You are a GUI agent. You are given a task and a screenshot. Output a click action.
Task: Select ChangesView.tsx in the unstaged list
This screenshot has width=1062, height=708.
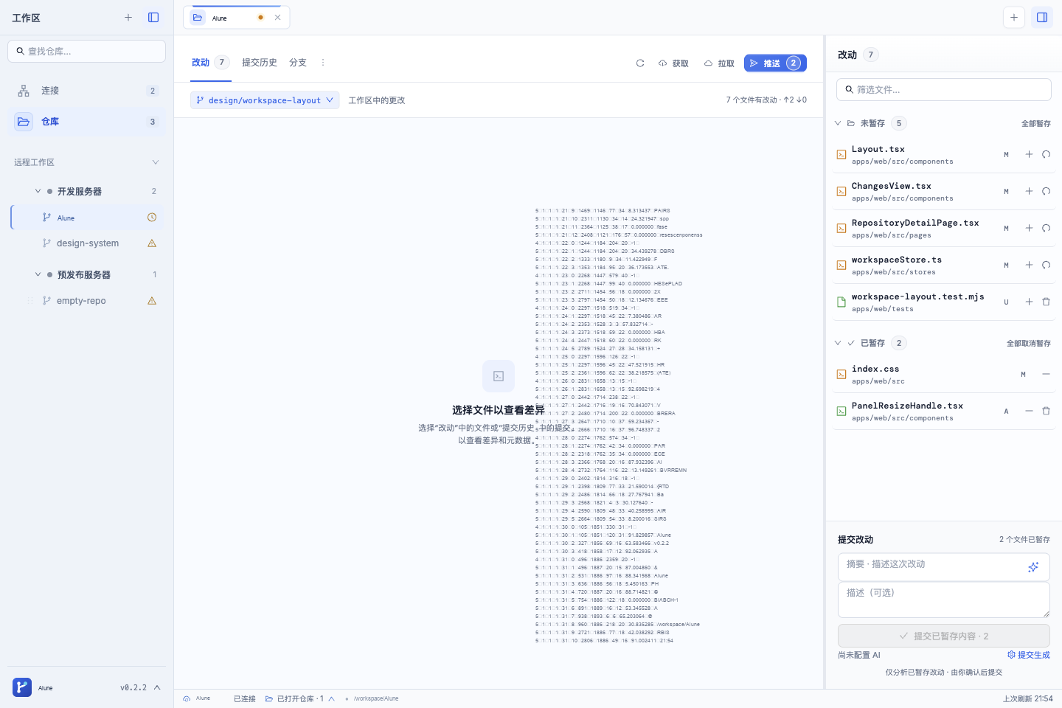tap(944, 192)
